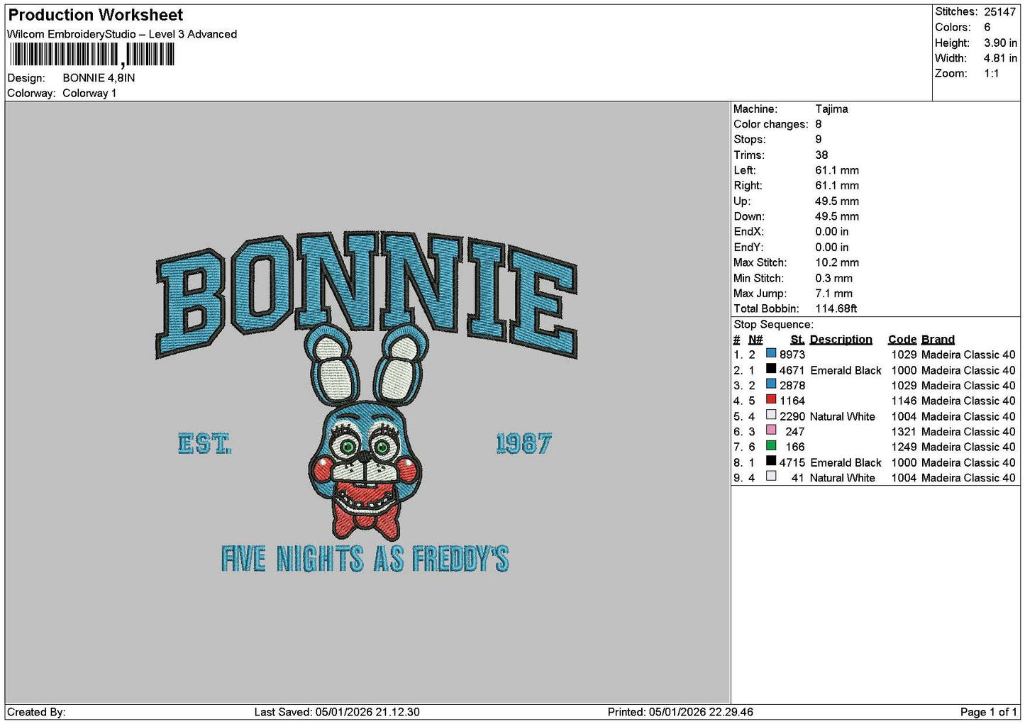
Task: Click the design name 'BONNIE 4,8IN'
Action: pyautogui.click(x=99, y=78)
